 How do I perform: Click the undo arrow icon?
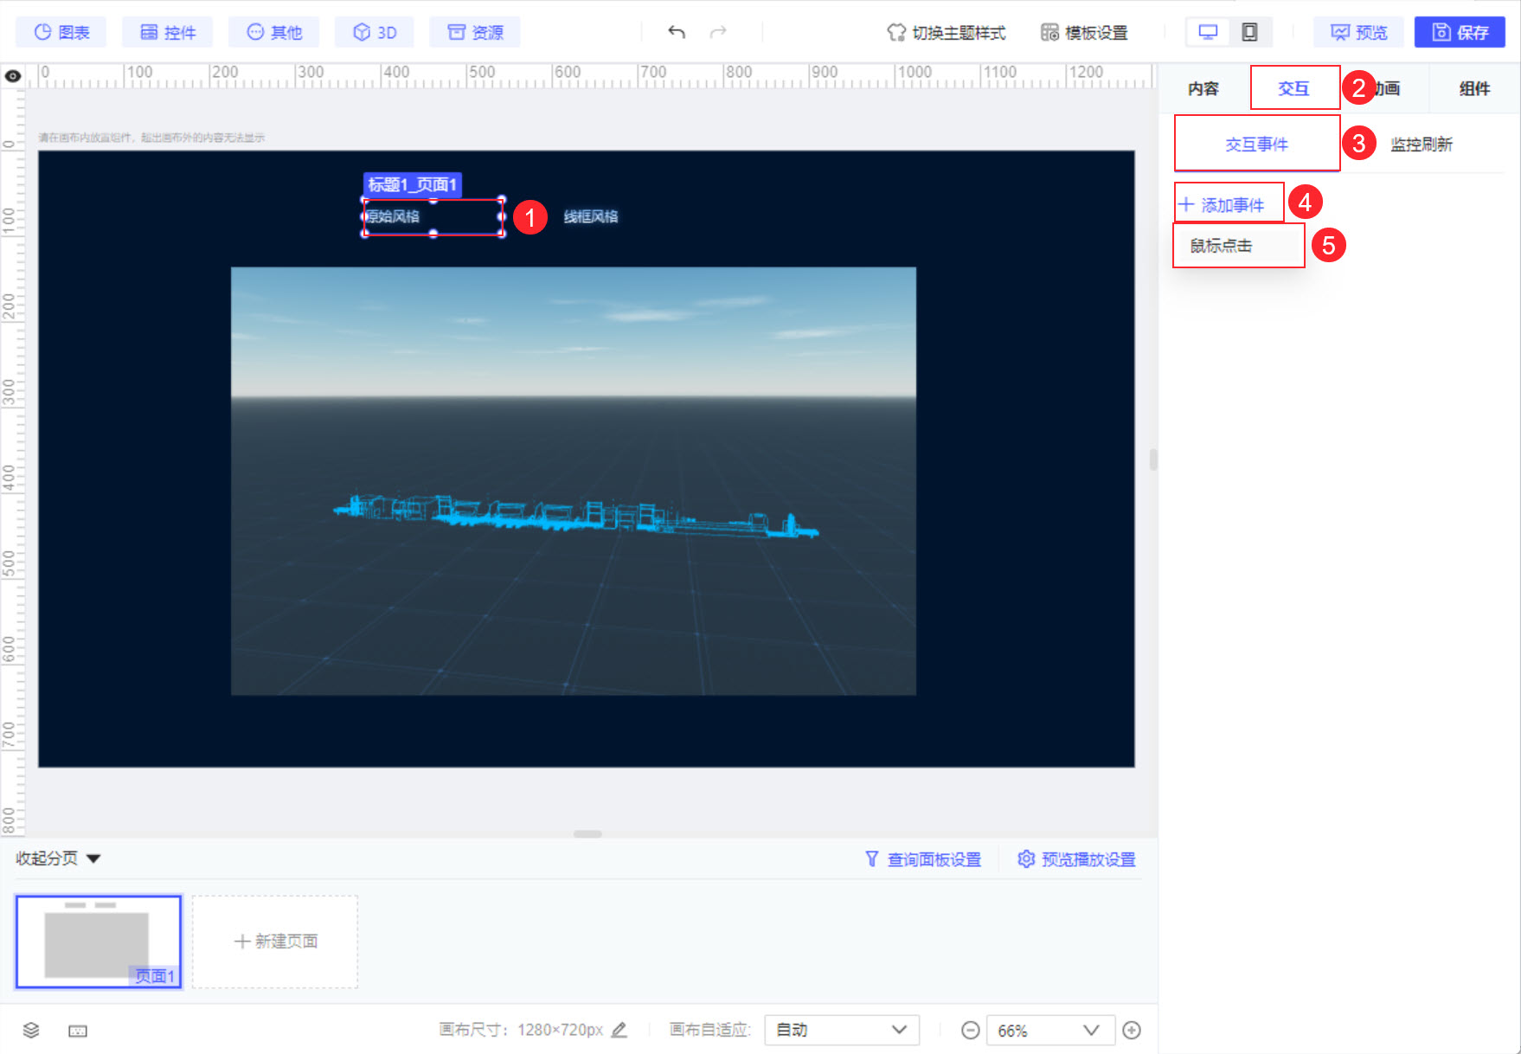click(x=677, y=32)
